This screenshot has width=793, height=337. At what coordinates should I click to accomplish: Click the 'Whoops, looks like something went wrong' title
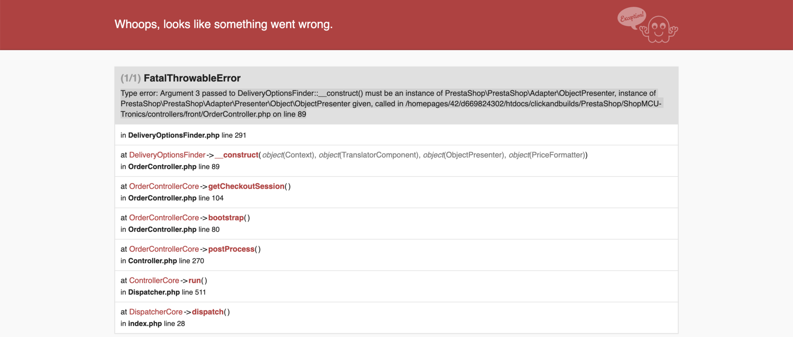point(223,24)
